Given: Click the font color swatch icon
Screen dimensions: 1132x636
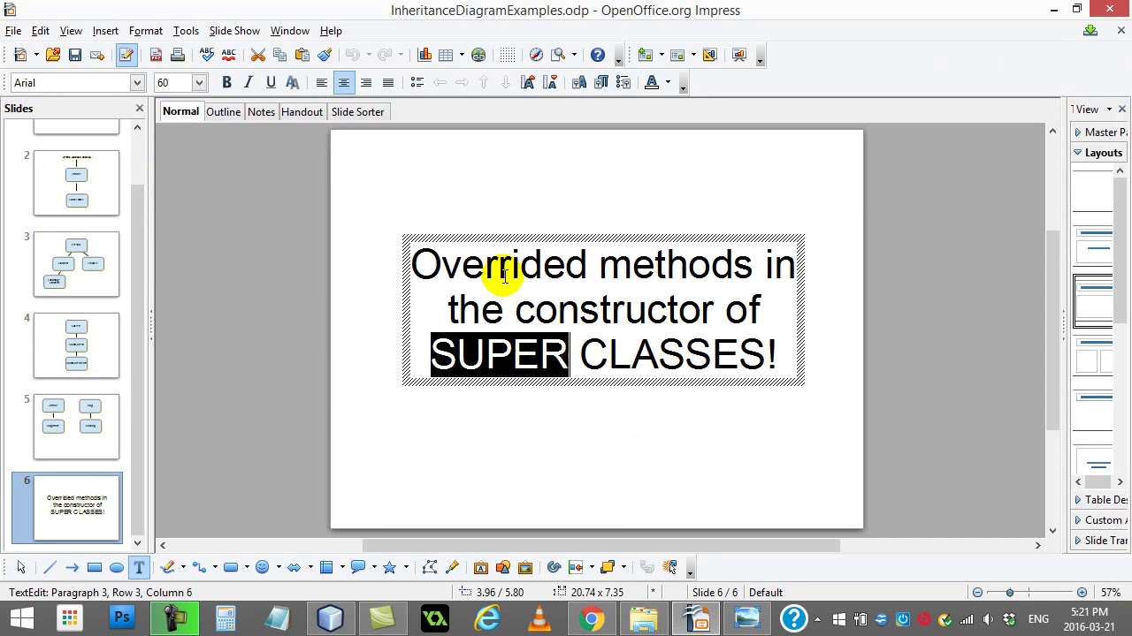Looking at the screenshot, I should pyautogui.click(x=652, y=82).
